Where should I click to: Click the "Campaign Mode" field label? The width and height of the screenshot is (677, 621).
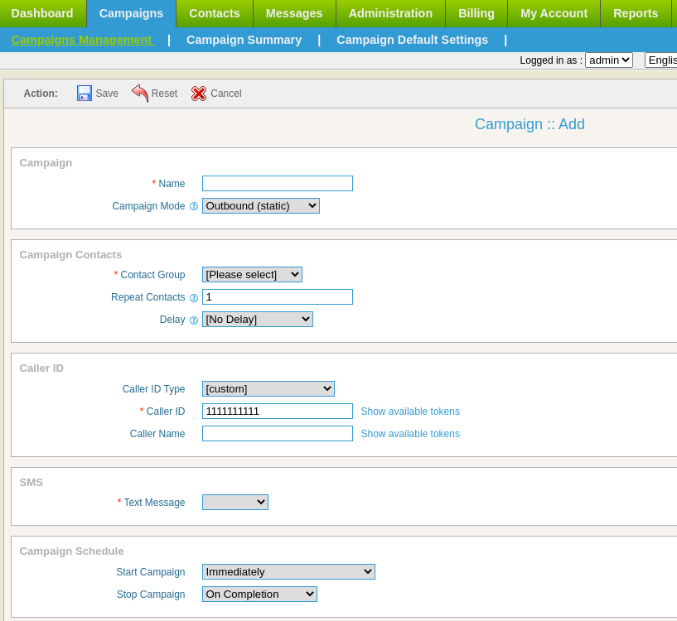tap(148, 206)
